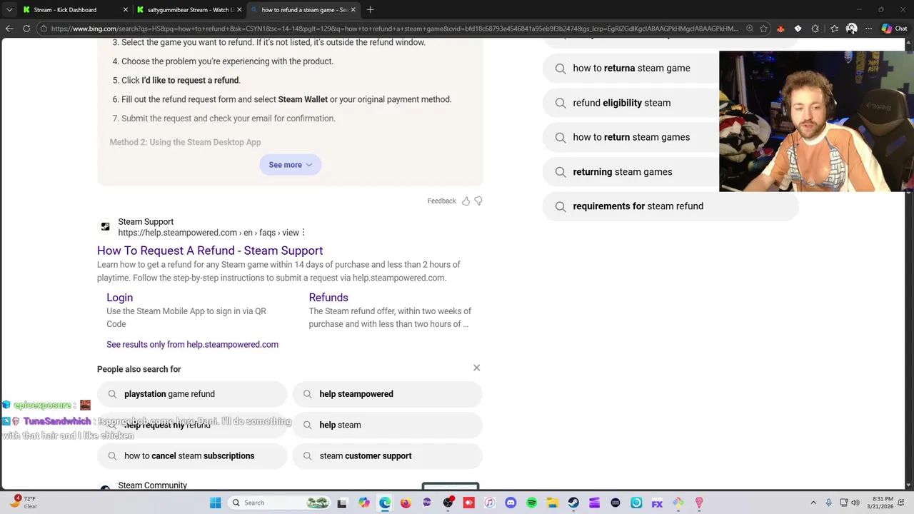The image size is (914, 514).
Task: Select related search how to returna steam game
Action: (631, 69)
